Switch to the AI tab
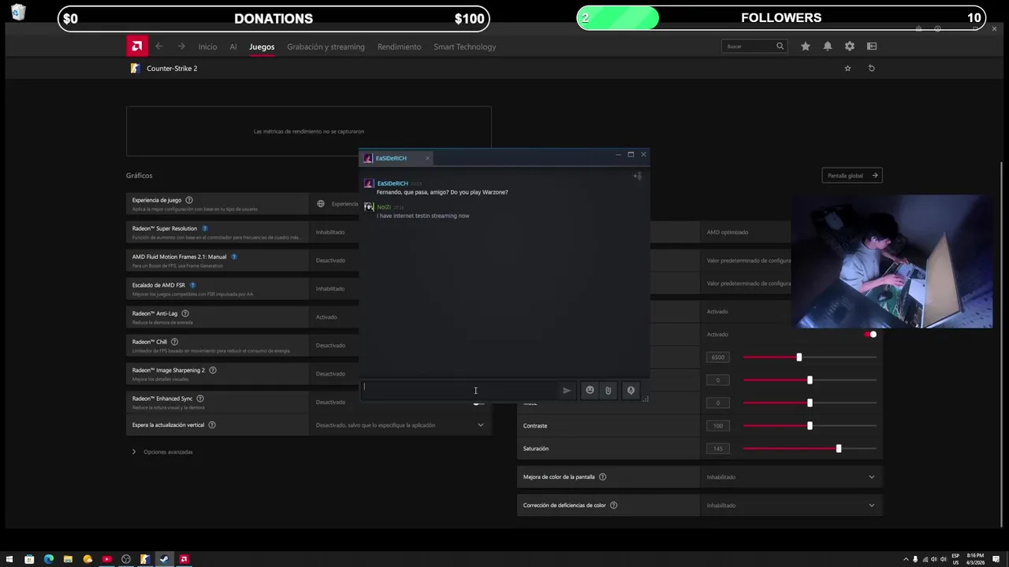This screenshot has height=567, width=1009. (x=233, y=47)
